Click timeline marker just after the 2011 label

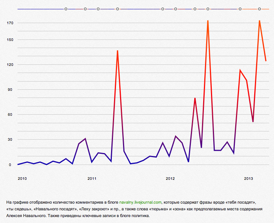tap(98, 9)
